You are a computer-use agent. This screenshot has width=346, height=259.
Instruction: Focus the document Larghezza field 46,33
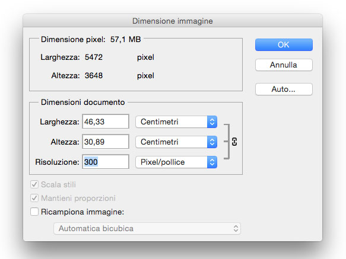click(x=106, y=121)
